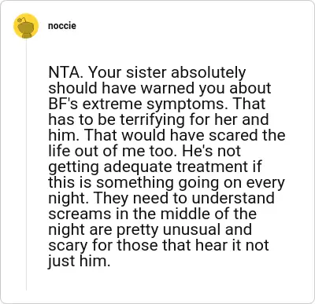Click the line 'scary for those that hear it not'
Viewport: 315px width, 304px height.
(158, 245)
